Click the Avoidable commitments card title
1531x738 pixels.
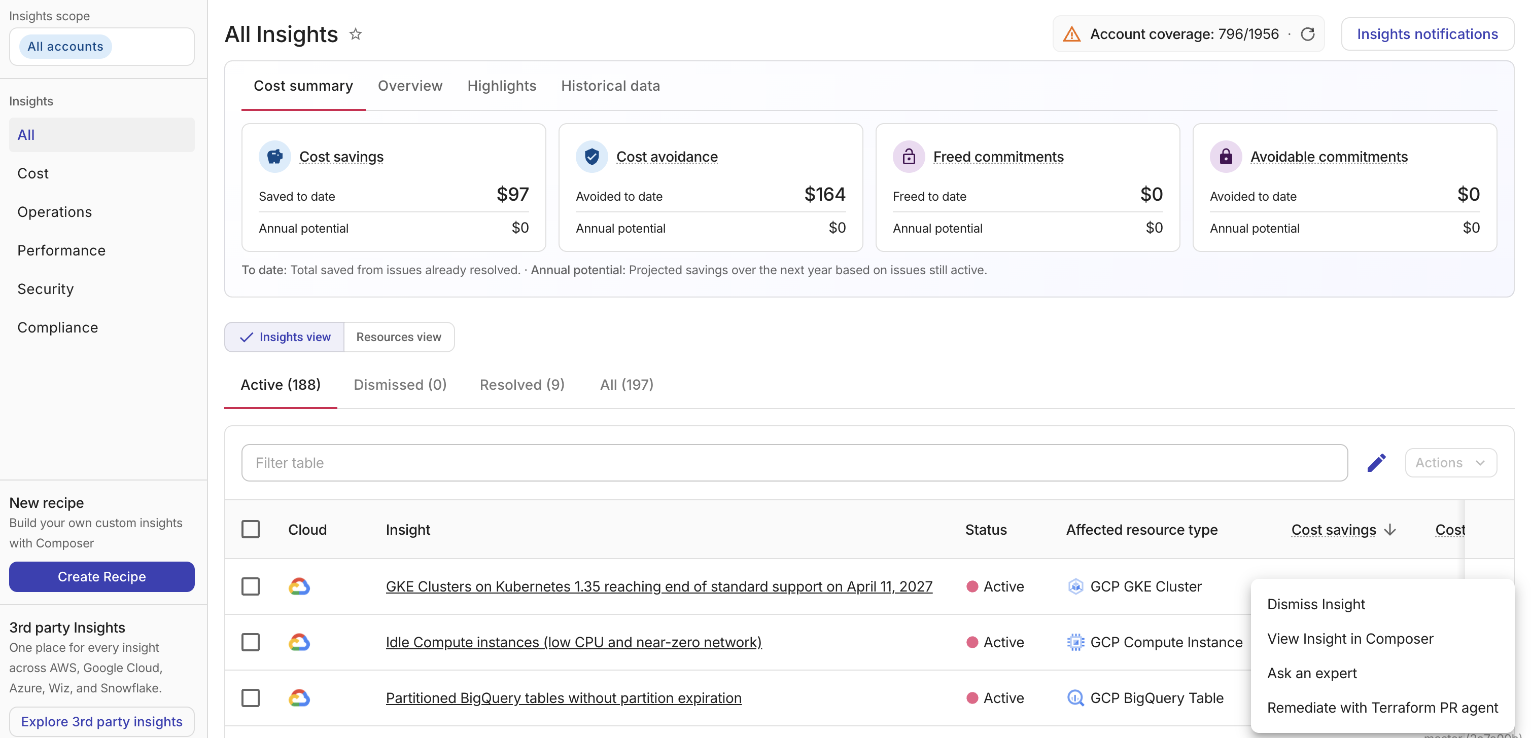(1329, 157)
